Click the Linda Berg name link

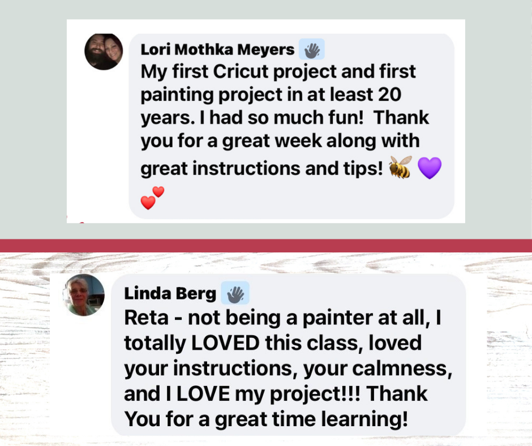coord(170,294)
